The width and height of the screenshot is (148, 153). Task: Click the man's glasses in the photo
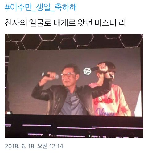[x=67, y=74]
